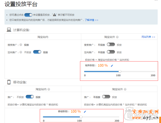Open the 网站列表 >> link
Viewport: 161px width, 123px height.
(x=148, y=37)
